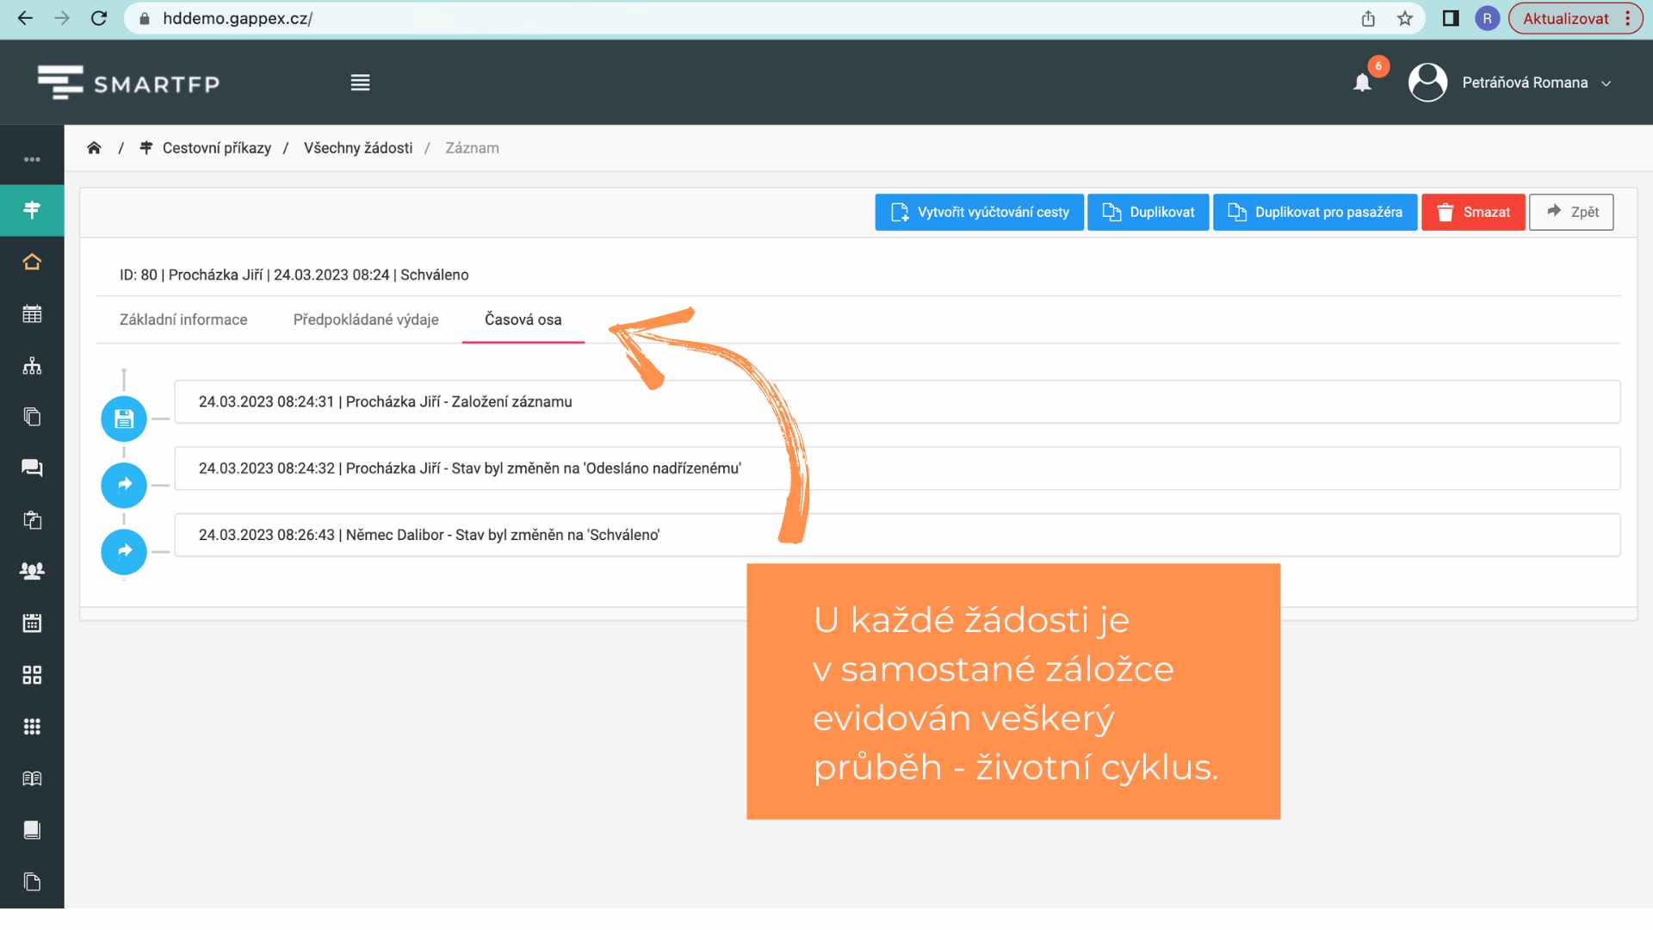1653x930 pixels.
Task: Open Všechny žádosti breadcrumb link
Action: pos(358,148)
